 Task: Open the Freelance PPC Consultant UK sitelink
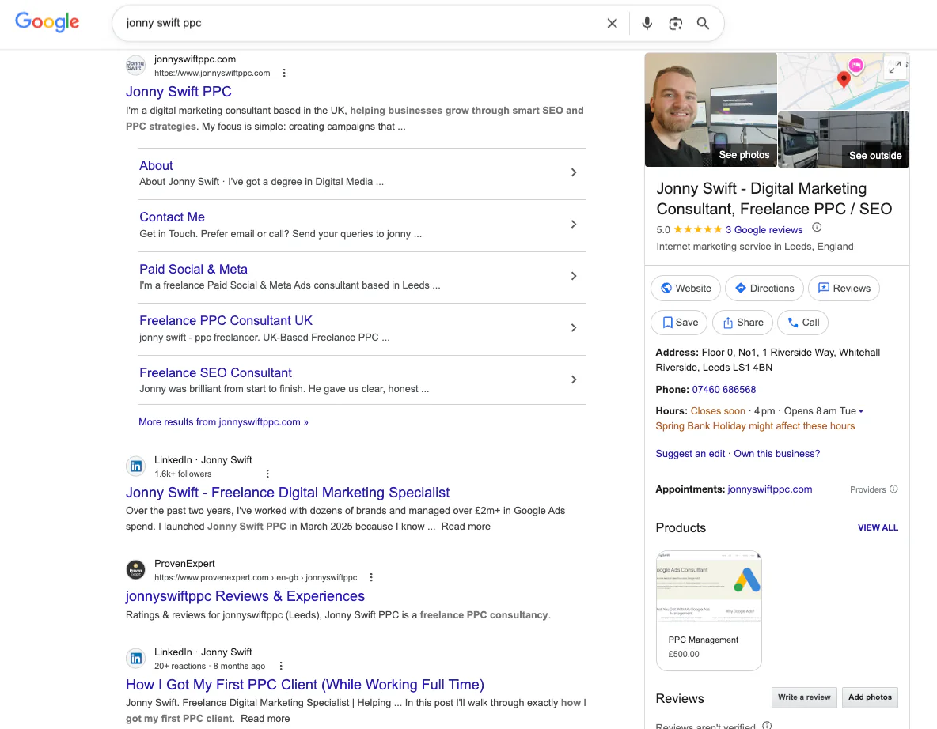click(x=226, y=320)
